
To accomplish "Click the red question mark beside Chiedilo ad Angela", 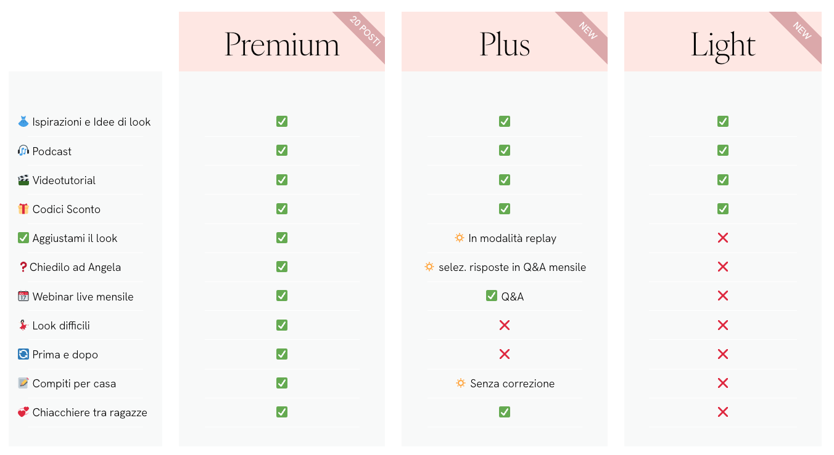I will pos(23,267).
